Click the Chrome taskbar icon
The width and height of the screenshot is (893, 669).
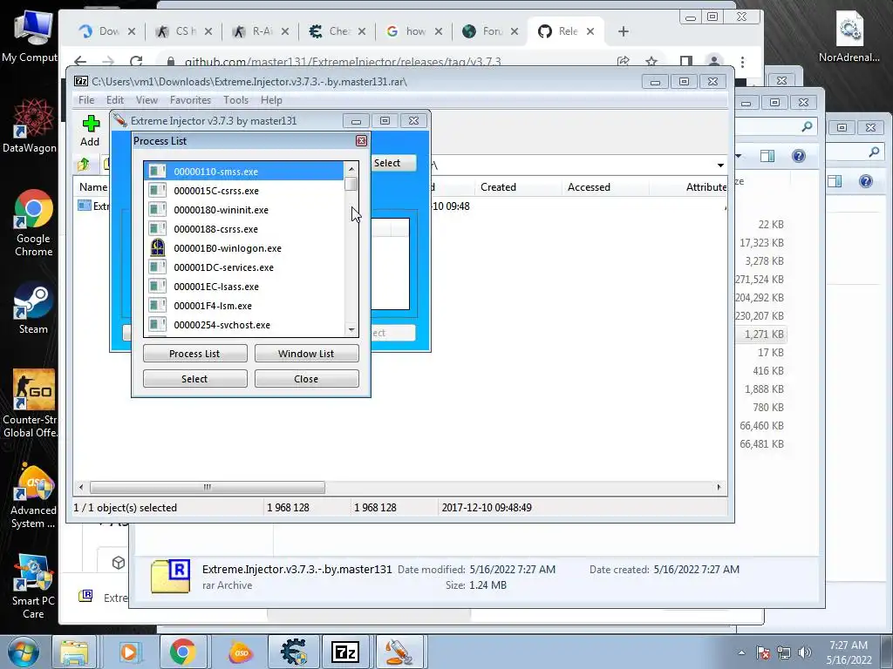coord(182,652)
